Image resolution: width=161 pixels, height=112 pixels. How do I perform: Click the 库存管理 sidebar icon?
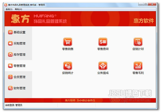[10, 55]
